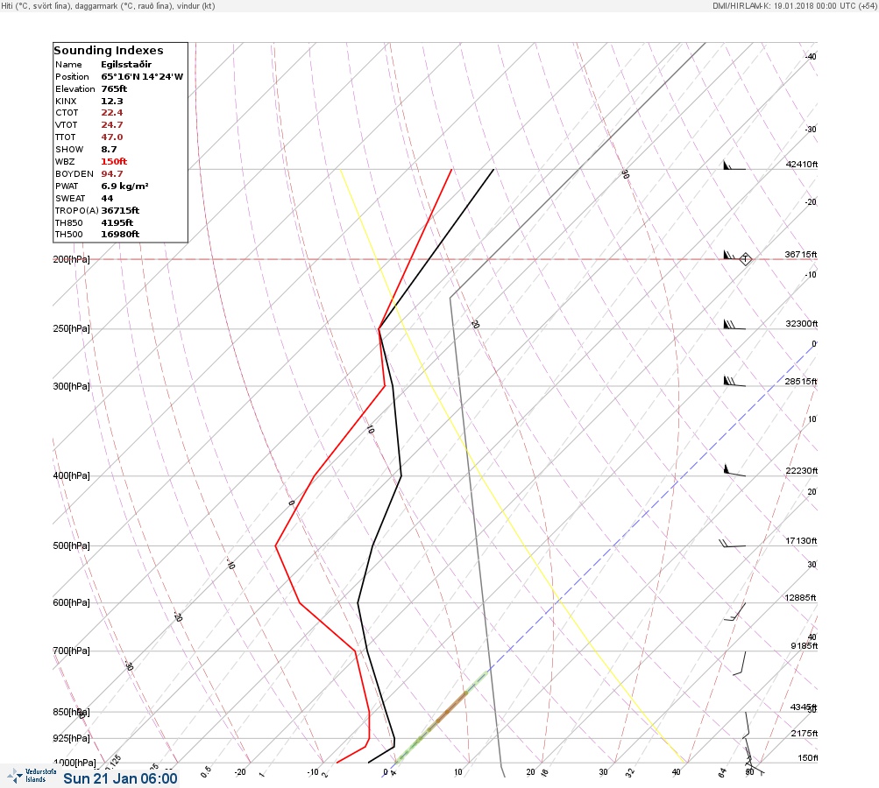
Task: Select the 2175ft height label
Action: pos(804,734)
